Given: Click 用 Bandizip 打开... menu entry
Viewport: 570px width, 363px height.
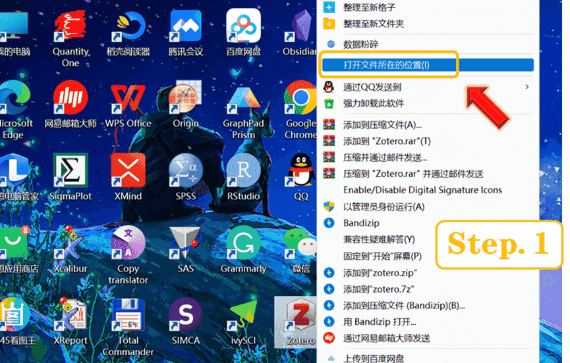Looking at the screenshot, I should coord(380,322).
